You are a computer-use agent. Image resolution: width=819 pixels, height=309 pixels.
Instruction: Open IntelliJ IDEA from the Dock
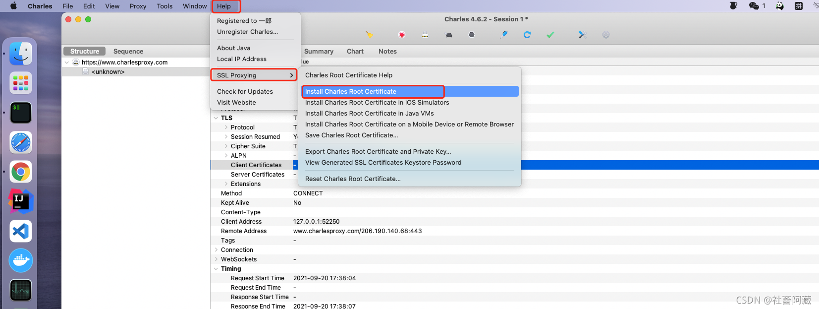[x=21, y=201]
